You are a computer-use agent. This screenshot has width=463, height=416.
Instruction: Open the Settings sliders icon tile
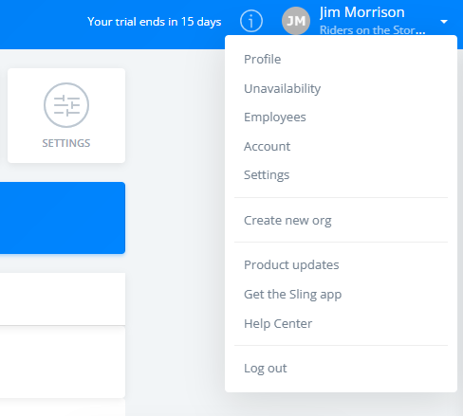click(x=66, y=116)
